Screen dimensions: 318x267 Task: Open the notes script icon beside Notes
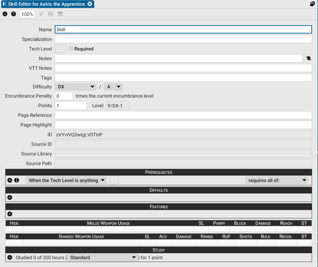309,58
